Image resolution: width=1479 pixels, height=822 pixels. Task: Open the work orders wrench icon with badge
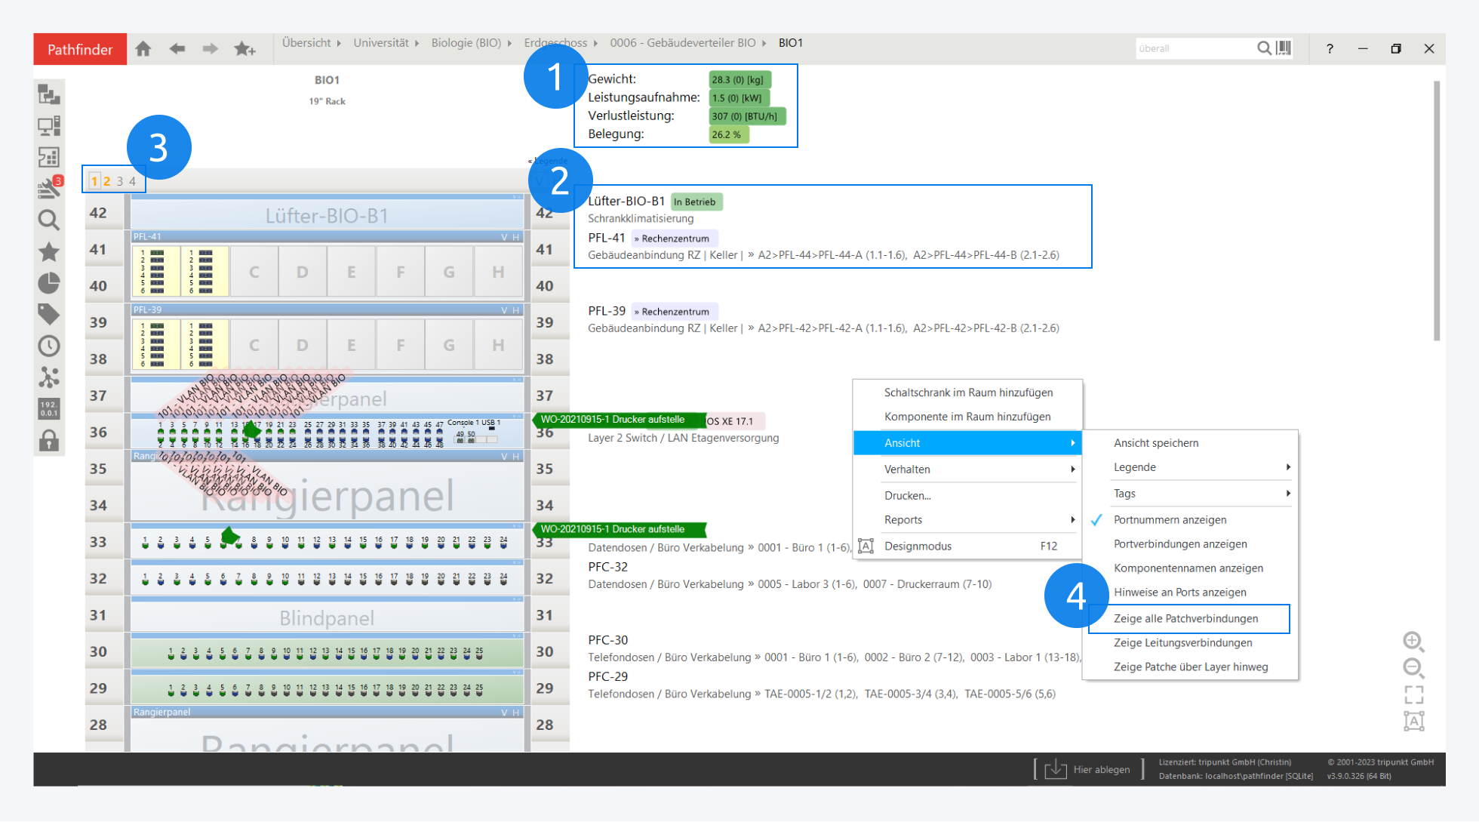tap(49, 188)
